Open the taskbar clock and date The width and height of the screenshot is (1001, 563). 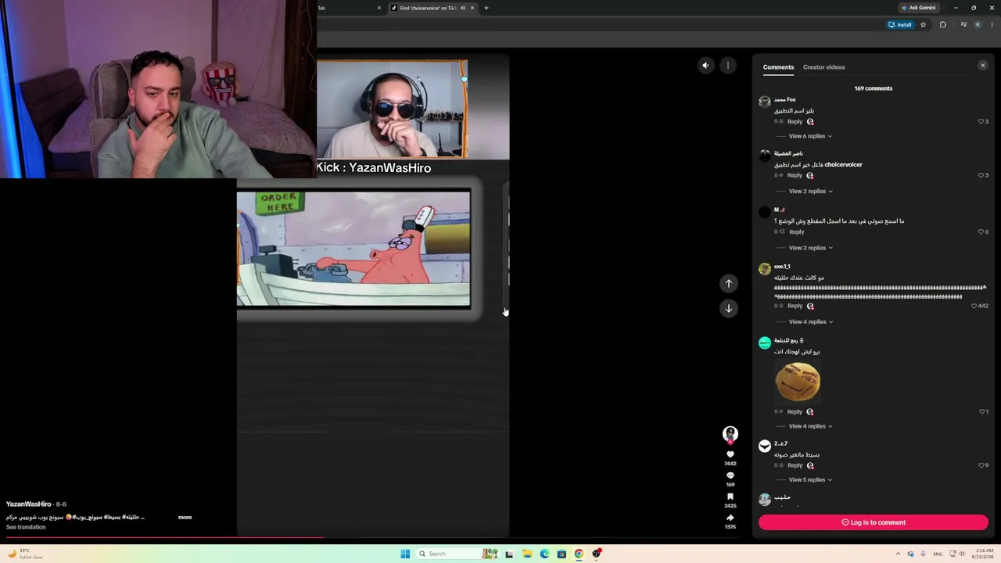(x=982, y=554)
